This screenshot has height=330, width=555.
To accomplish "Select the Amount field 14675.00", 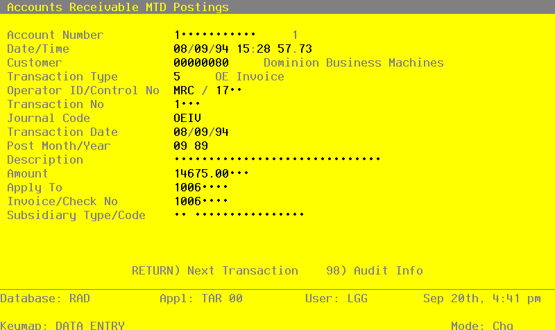I will 212,173.
